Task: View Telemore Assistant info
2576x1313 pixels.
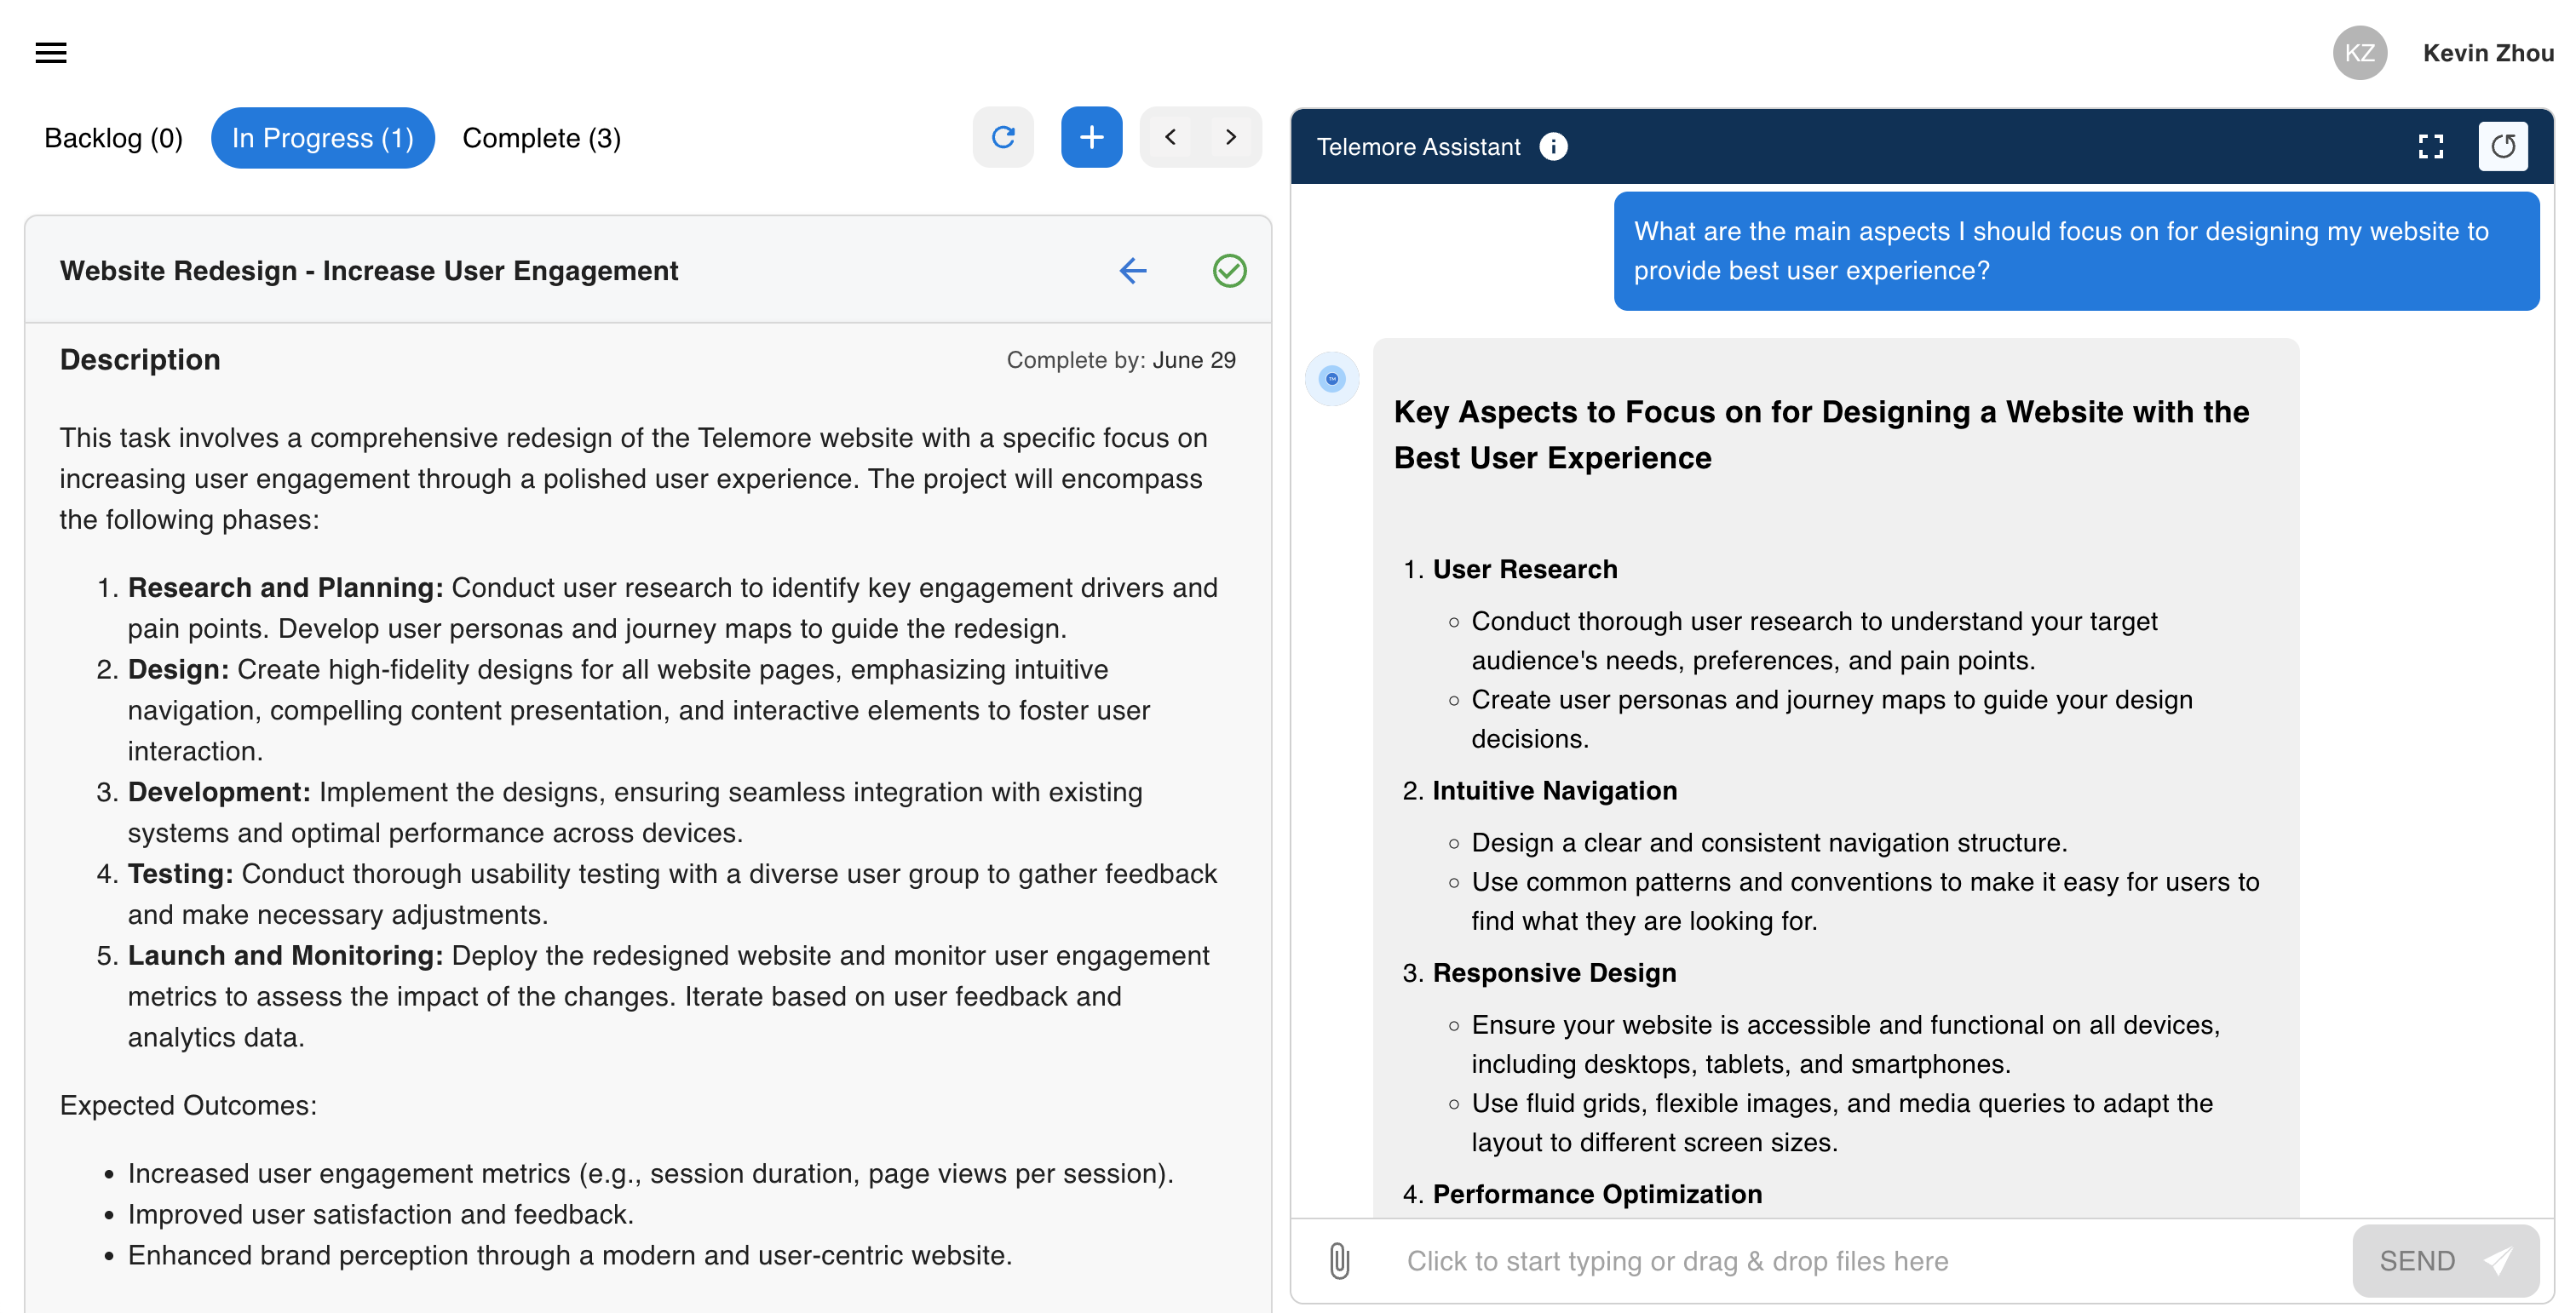Action: (x=1553, y=146)
